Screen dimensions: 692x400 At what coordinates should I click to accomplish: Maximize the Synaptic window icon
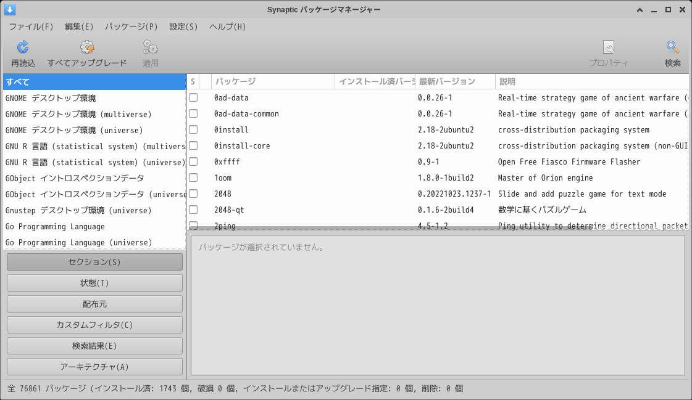tap(669, 9)
